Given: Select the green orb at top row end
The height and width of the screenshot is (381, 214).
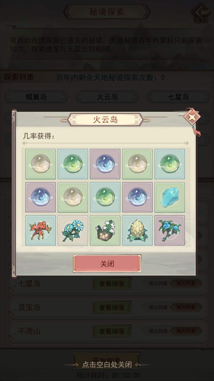Looking at the screenshot, I should 170,164.
